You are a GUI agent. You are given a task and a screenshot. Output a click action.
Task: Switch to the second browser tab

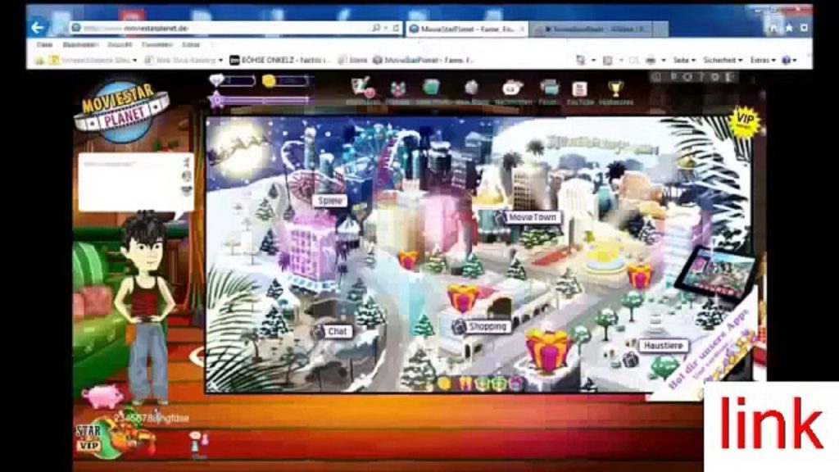tap(590, 29)
